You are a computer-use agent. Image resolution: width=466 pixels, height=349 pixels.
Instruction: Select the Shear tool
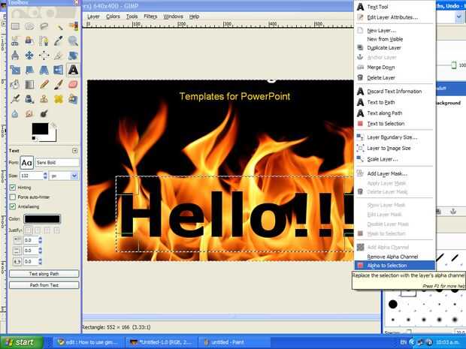(x=29, y=70)
